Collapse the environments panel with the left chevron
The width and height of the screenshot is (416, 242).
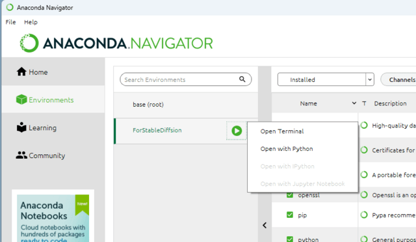coord(265,225)
